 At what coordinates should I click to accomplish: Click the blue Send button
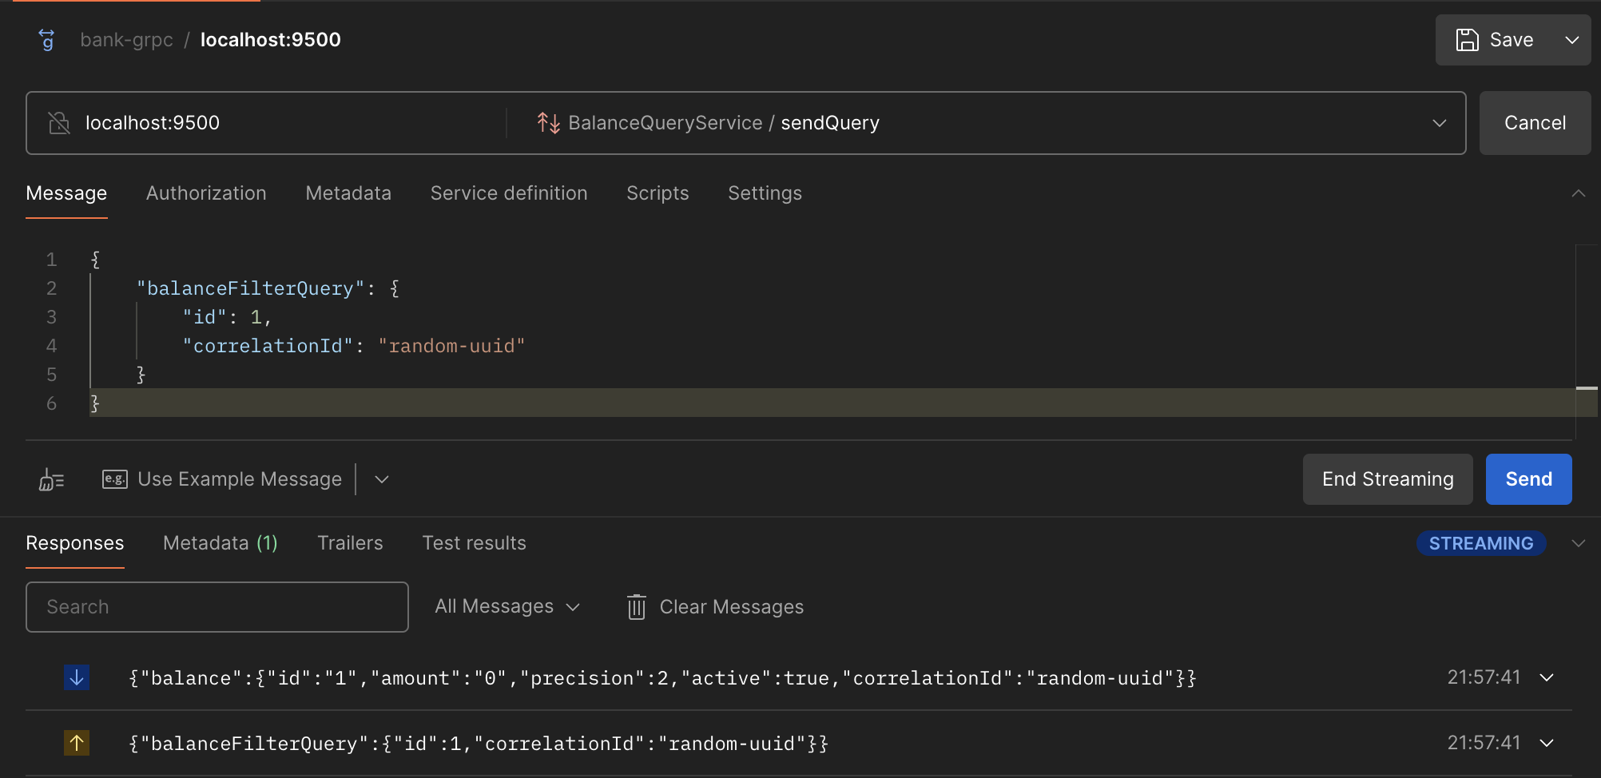(x=1528, y=479)
